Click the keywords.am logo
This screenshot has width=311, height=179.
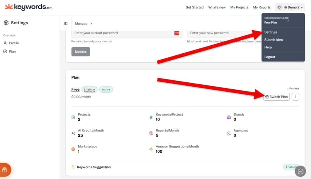(x=29, y=7)
